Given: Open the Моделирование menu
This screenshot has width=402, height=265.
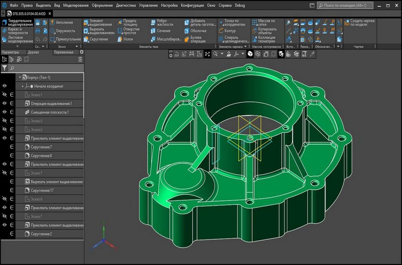Looking at the screenshot, I should point(76,6).
